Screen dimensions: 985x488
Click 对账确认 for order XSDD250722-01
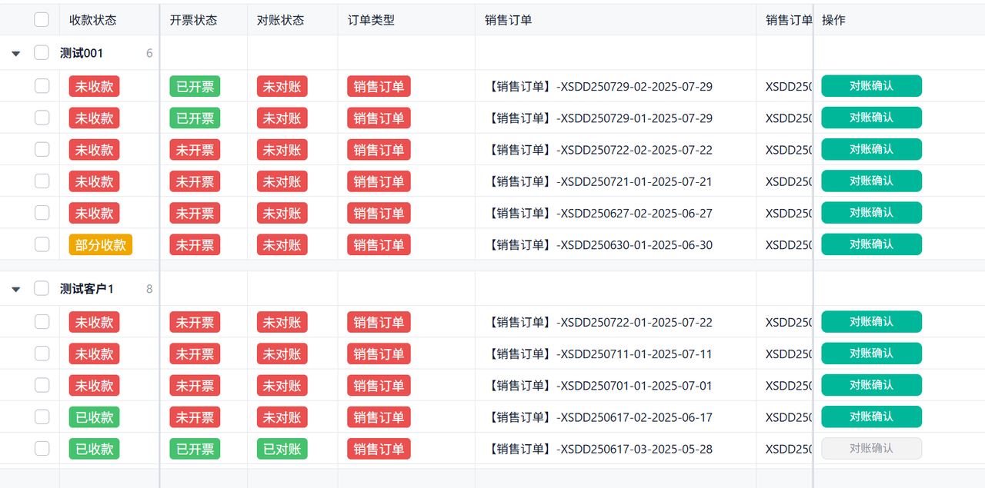pyautogui.click(x=871, y=322)
